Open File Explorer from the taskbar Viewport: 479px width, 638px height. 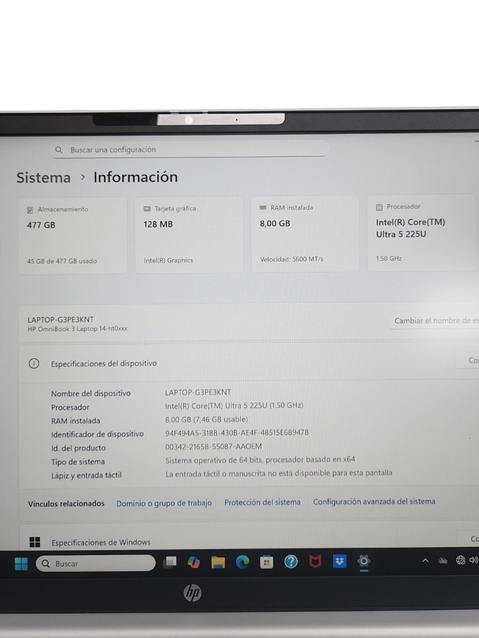218,563
